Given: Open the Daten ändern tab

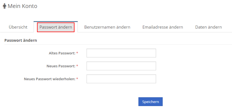Looking at the screenshot, I should point(209,27).
